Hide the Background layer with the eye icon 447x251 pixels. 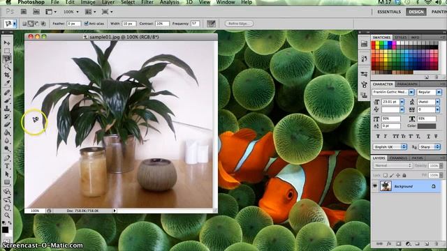pyautogui.click(x=375, y=186)
